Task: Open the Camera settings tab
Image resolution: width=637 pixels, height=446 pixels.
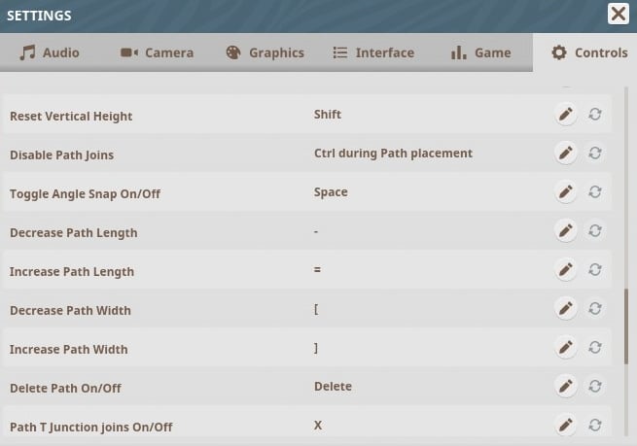Action: coord(158,52)
